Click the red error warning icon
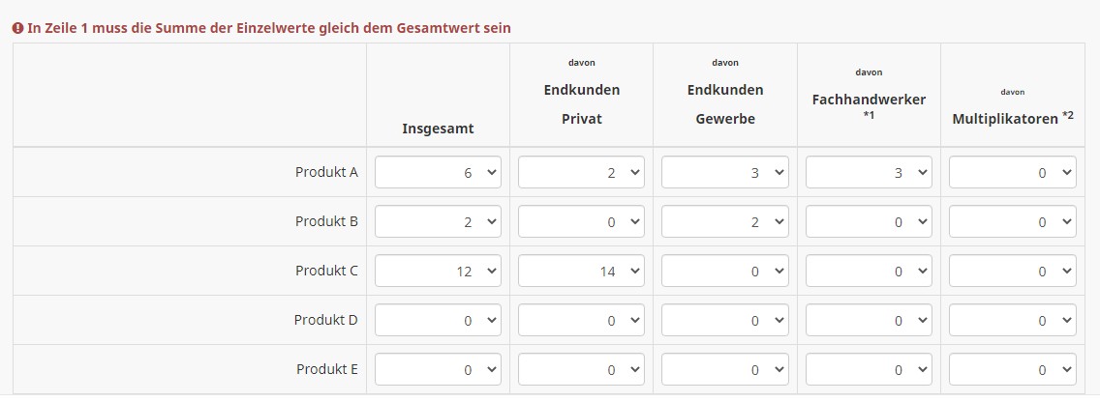 (17, 28)
